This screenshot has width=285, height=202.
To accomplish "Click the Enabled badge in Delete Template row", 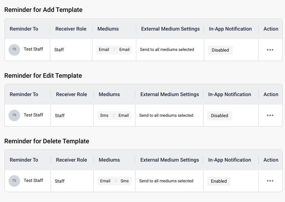I will (x=219, y=181).
